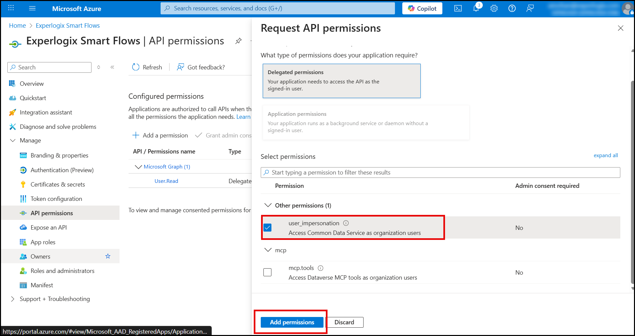Collapse the mcp permissions group
This screenshot has height=336, width=635.
[x=268, y=250]
